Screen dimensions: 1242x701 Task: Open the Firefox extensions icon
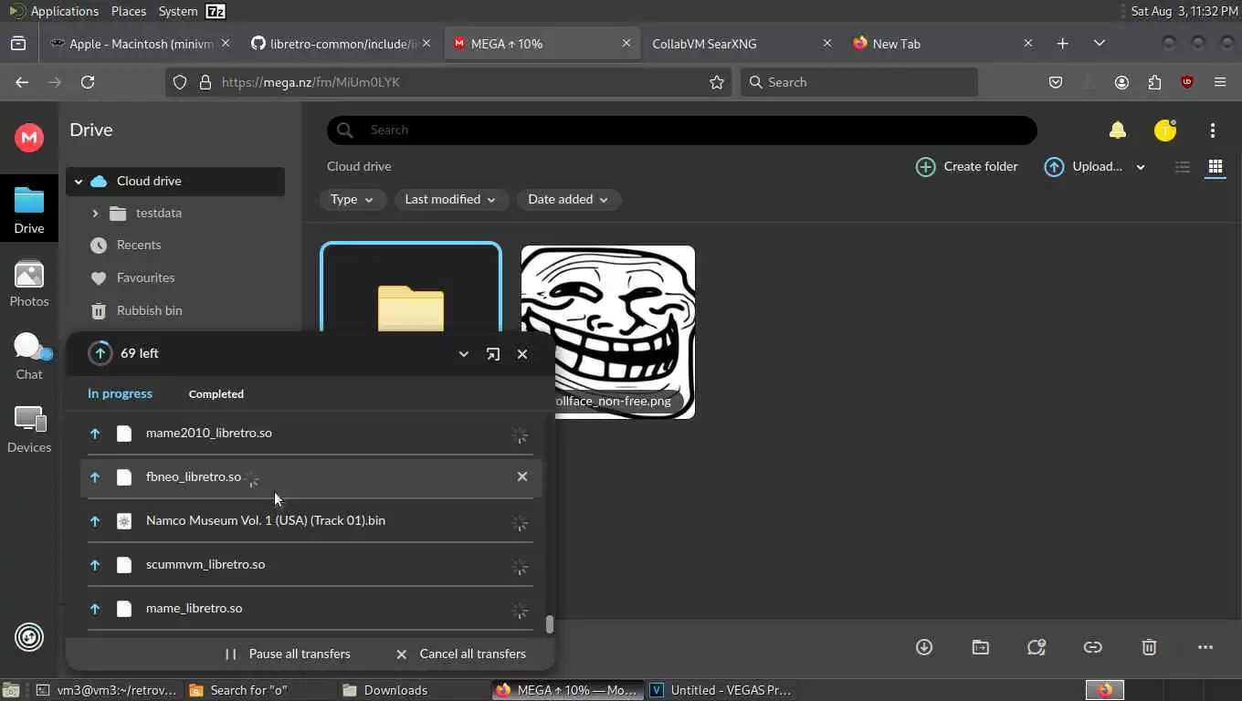coord(1154,82)
